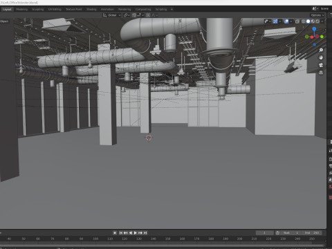Switch to rendered viewport shading
332x249 pixels.
(x=317, y=21)
